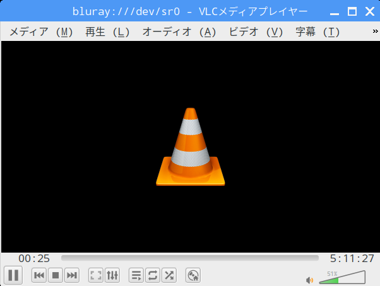380x286 pixels.
Task: Open the 再生 (L) menu
Action: pyautogui.click(x=107, y=32)
